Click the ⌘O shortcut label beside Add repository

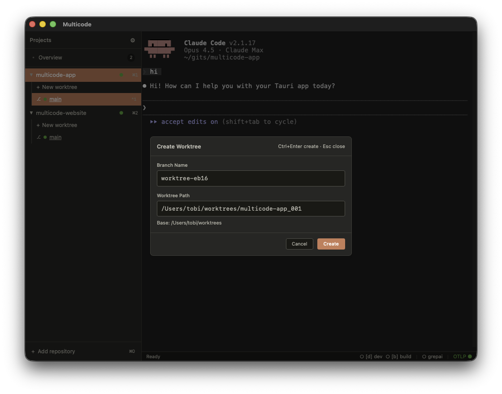(x=132, y=351)
